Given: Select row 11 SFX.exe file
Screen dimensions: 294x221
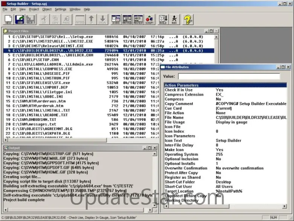Looking at the screenshot, I should [x=81, y=83].
